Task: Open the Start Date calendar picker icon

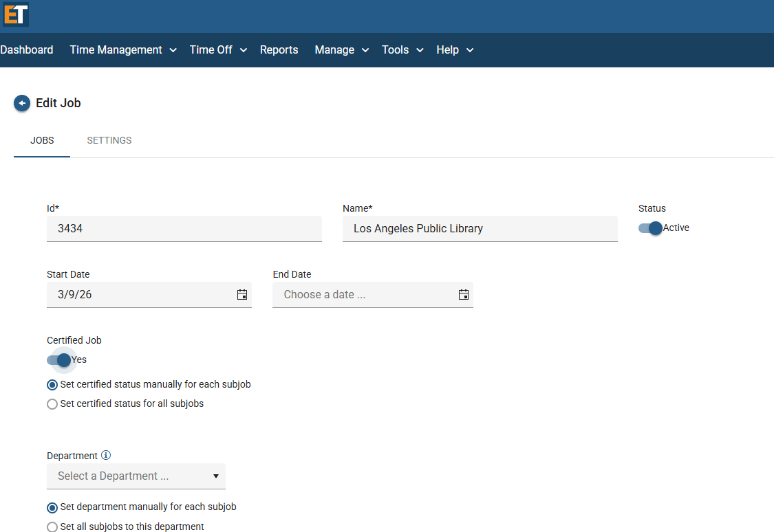Action: (x=242, y=295)
